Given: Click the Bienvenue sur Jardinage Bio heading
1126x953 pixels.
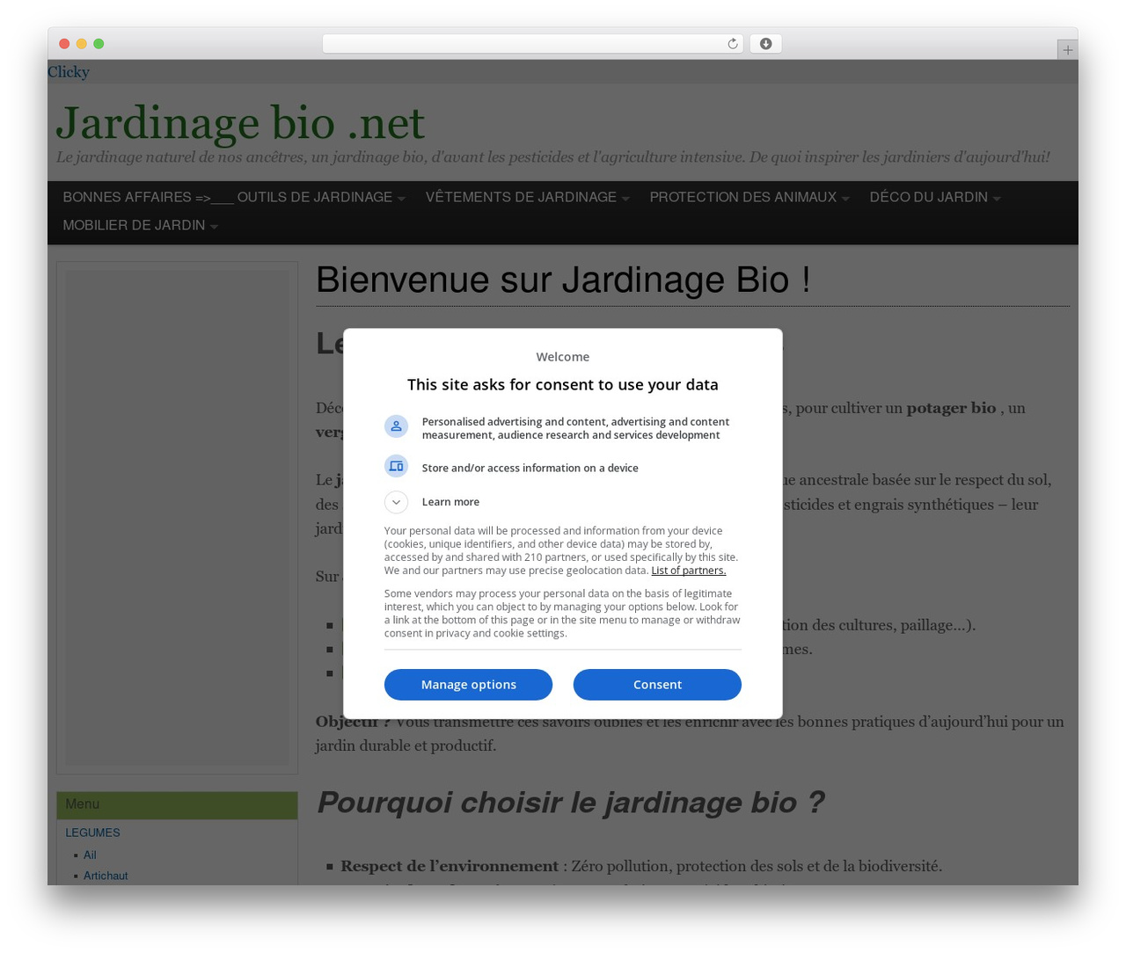Looking at the screenshot, I should 563,280.
